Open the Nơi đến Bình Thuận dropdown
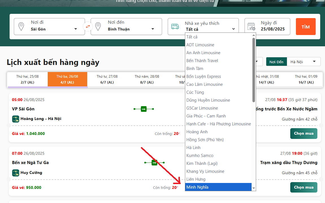Image resolution: width=325 pixels, height=203 pixels. tap(131, 29)
